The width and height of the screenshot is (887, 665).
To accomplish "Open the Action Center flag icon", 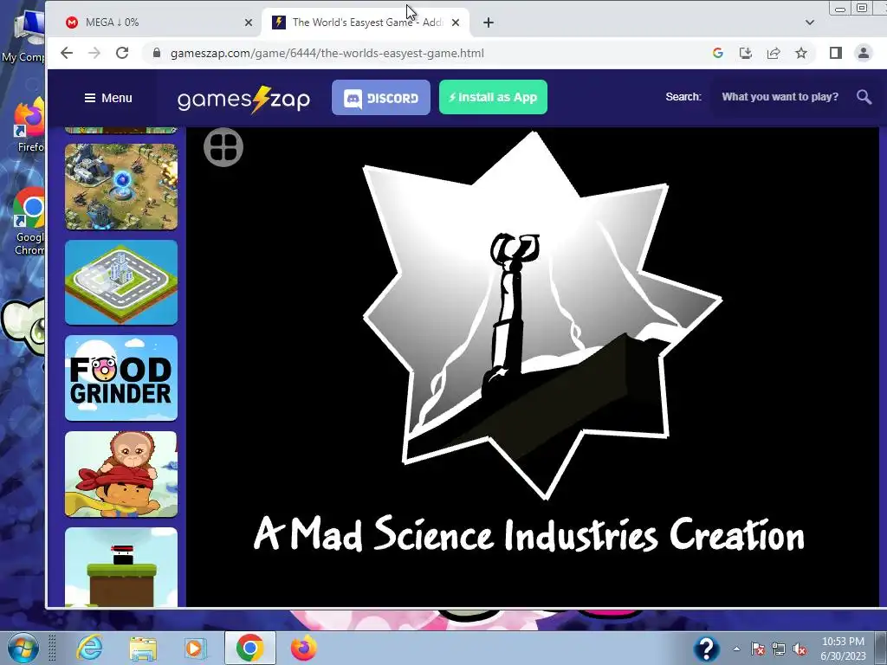I will [758, 649].
